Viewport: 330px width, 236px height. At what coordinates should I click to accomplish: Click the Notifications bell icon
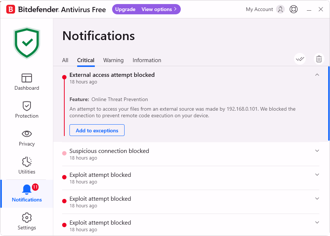coord(27,189)
